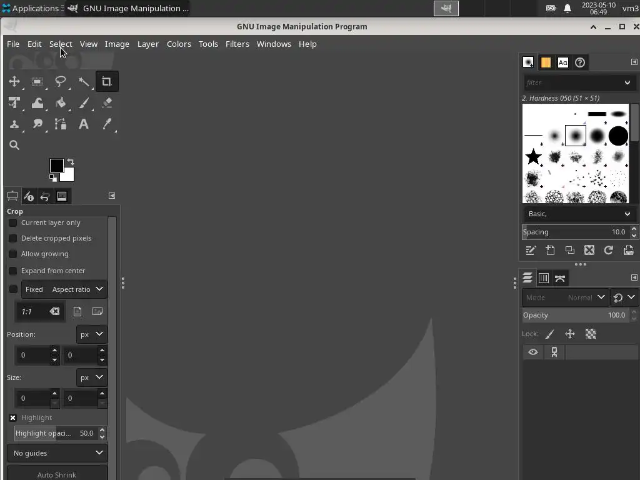The height and width of the screenshot is (480, 640).
Task: Clear the 1:1 aspect ratio entry
Action: coord(54,311)
